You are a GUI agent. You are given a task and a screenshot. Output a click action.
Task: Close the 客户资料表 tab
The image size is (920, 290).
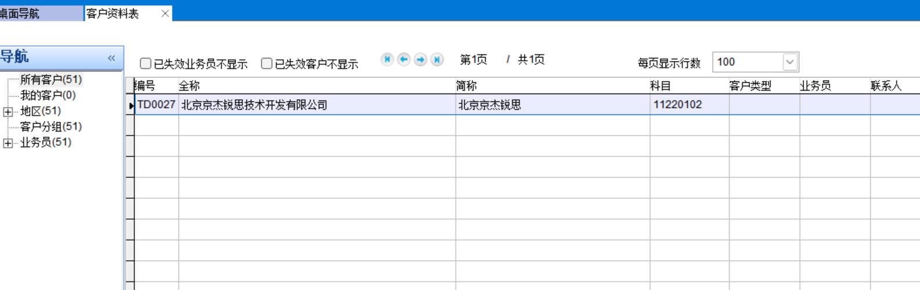point(165,13)
